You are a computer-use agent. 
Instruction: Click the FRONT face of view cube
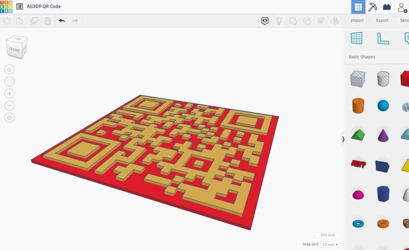(14, 50)
